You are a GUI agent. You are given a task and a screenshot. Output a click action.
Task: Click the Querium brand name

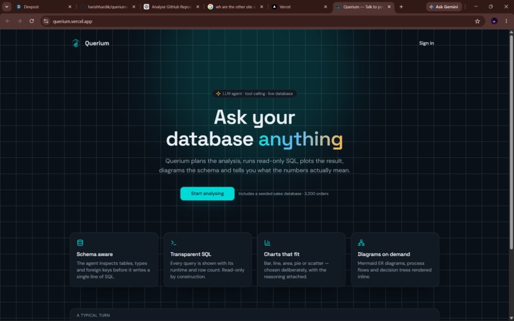point(97,43)
